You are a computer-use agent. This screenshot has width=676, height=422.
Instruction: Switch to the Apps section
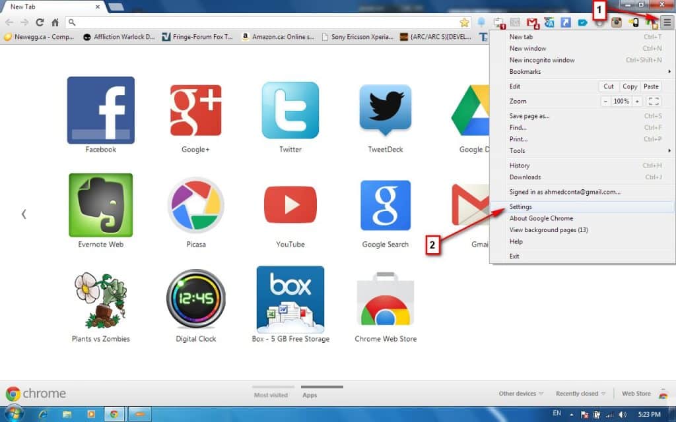(310, 395)
